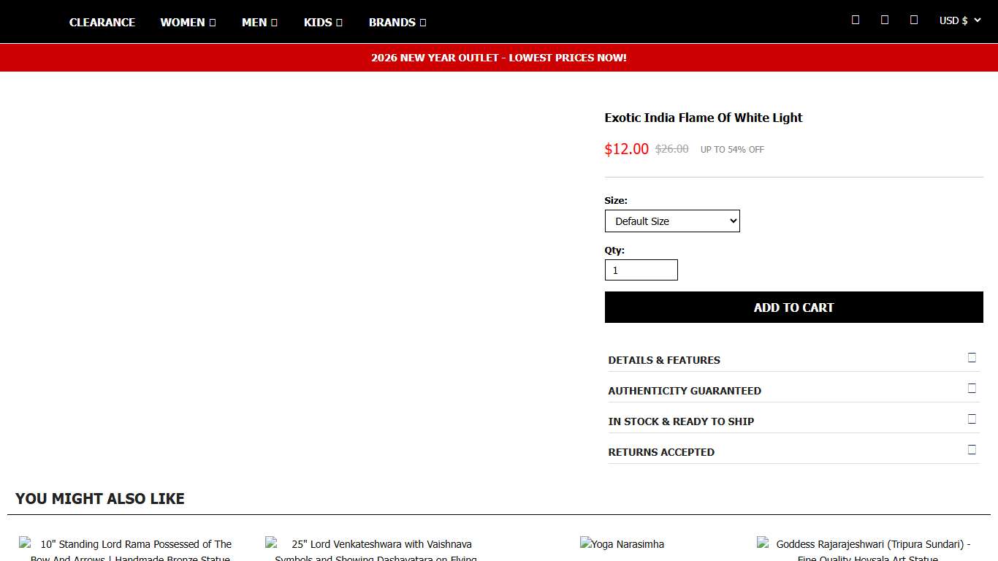Viewport: 998px width, 561px height.
Task: Expand the Women menu
Action: (188, 23)
